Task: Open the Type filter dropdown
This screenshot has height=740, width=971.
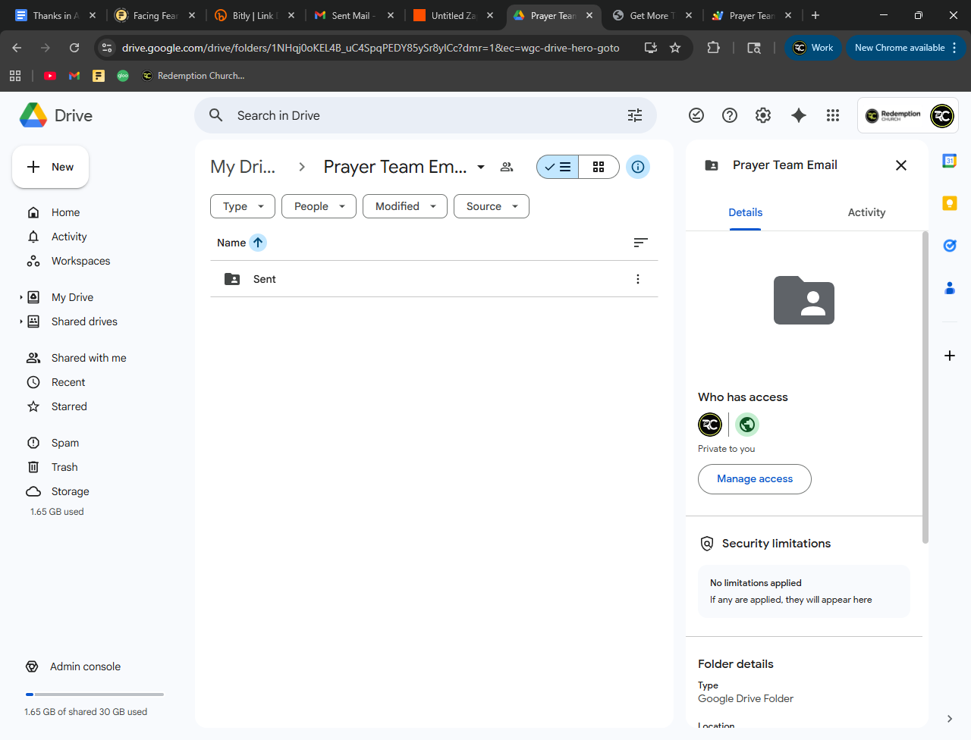Action: (x=243, y=206)
